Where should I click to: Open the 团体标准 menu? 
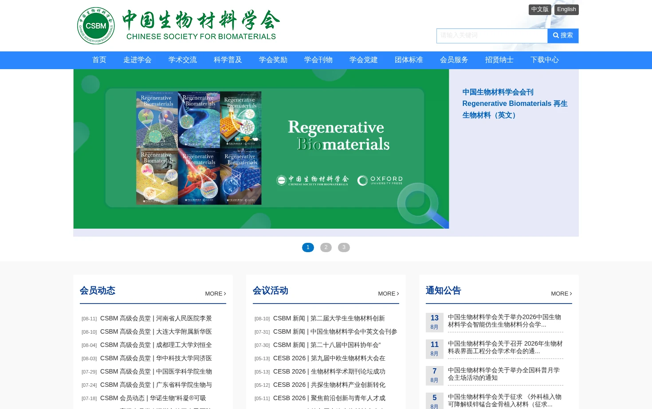point(409,60)
